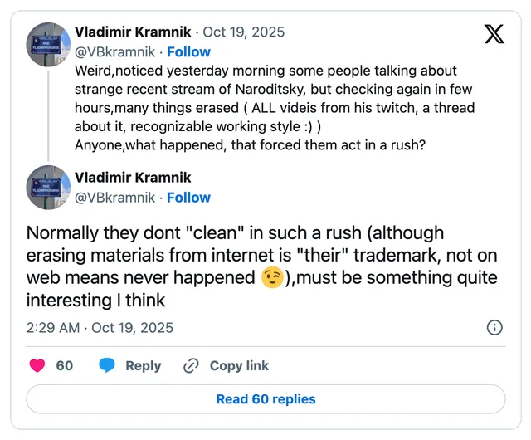Open the tweet info circle icon
Image resolution: width=531 pixels, height=440 pixels.
tap(494, 327)
